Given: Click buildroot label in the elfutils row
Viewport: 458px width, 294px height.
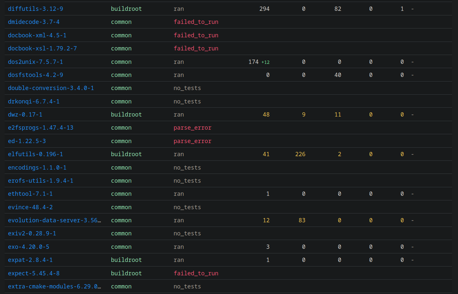Looking at the screenshot, I should [x=126, y=154].
